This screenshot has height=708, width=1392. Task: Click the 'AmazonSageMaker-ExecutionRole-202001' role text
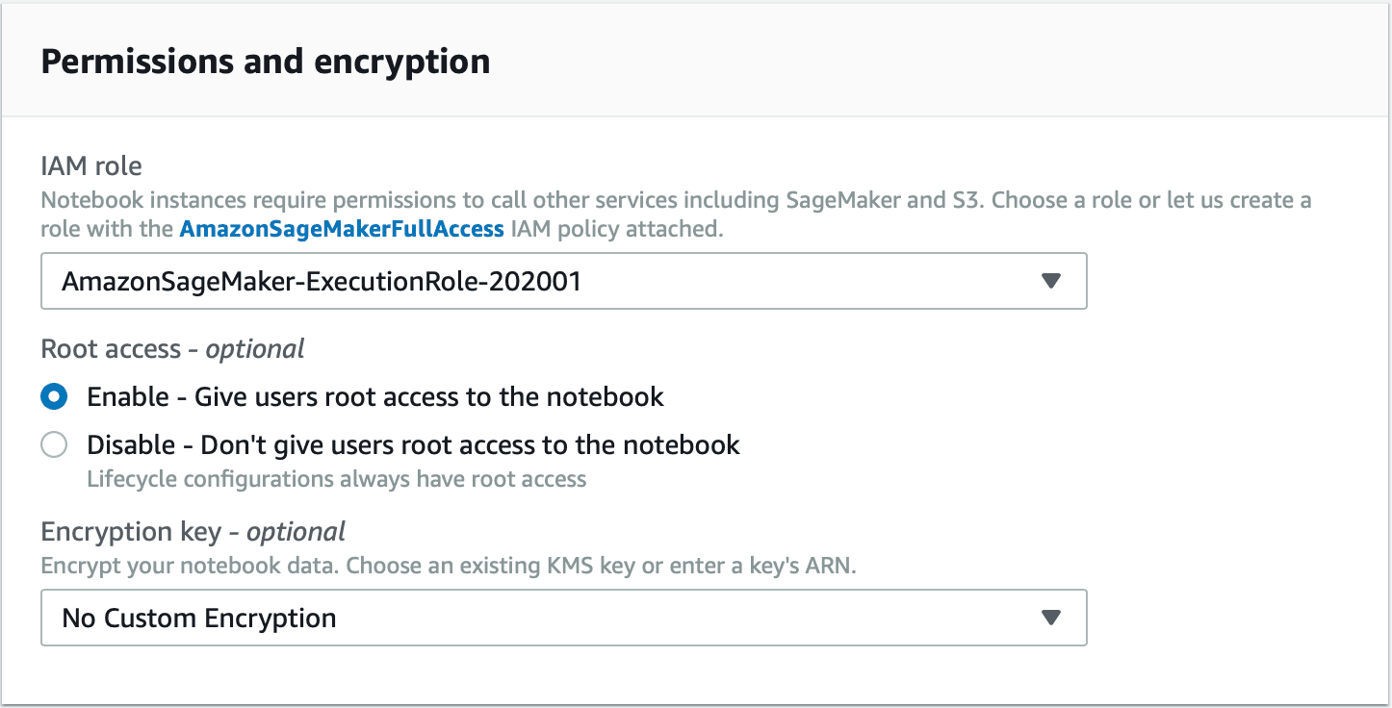321,281
